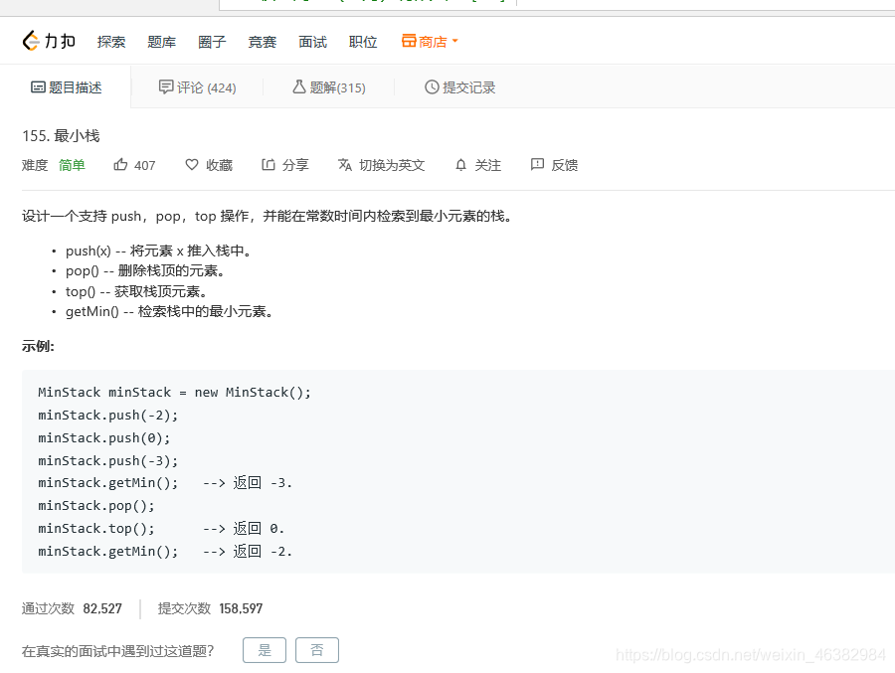This screenshot has height=673, width=895.
Task: Click the 商店 shop cart icon
Action: 407,41
